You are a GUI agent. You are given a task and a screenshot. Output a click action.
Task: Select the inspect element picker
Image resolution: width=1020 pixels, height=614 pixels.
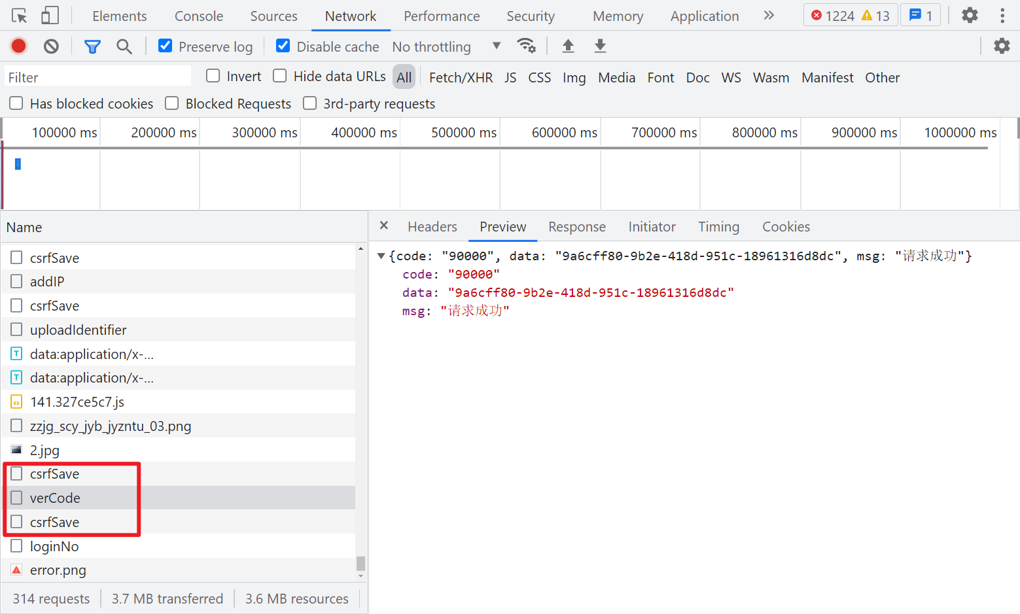[19, 16]
